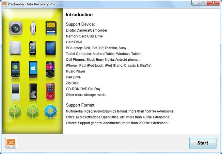Click the digital camera lens icon

click(x=15, y=28)
